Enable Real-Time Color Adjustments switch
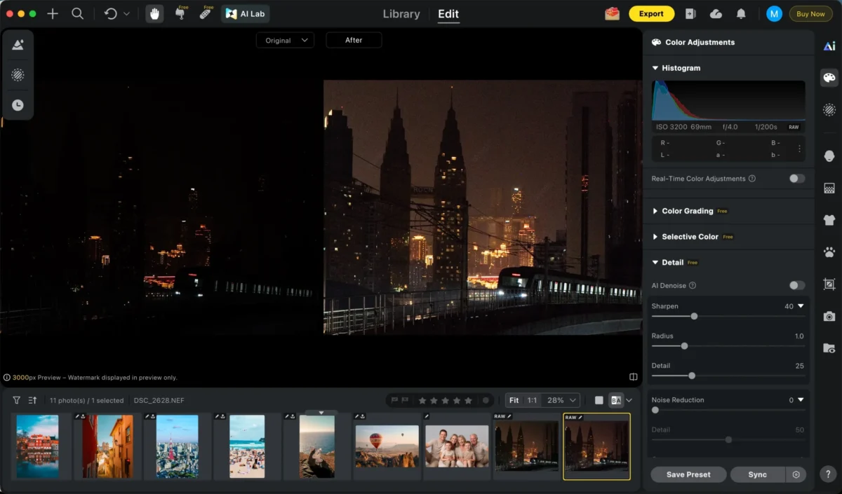The height and width of the screenshot is (494, 842). point(796,179)
